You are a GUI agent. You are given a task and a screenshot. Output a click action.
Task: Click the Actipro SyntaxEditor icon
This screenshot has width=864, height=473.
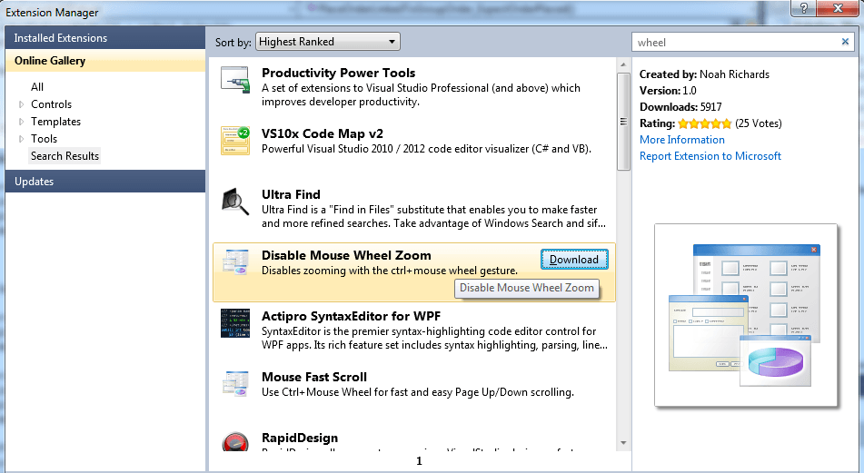tap(235, 323)
